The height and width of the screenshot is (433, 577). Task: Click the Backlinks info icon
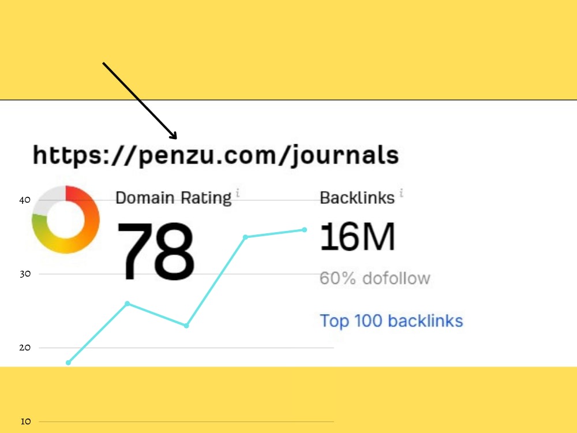click(402, 192)
